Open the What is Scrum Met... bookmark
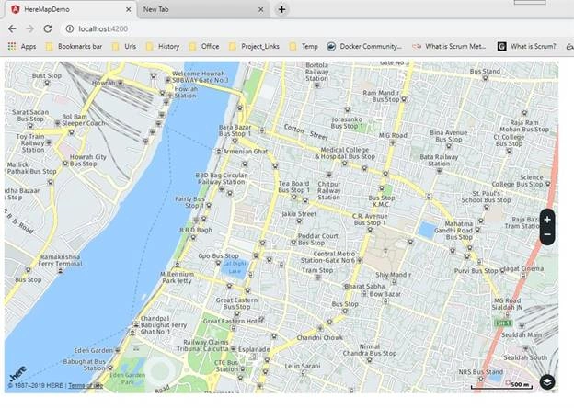The width and height of the screenshot is (574, 408). tap(449, 47)
